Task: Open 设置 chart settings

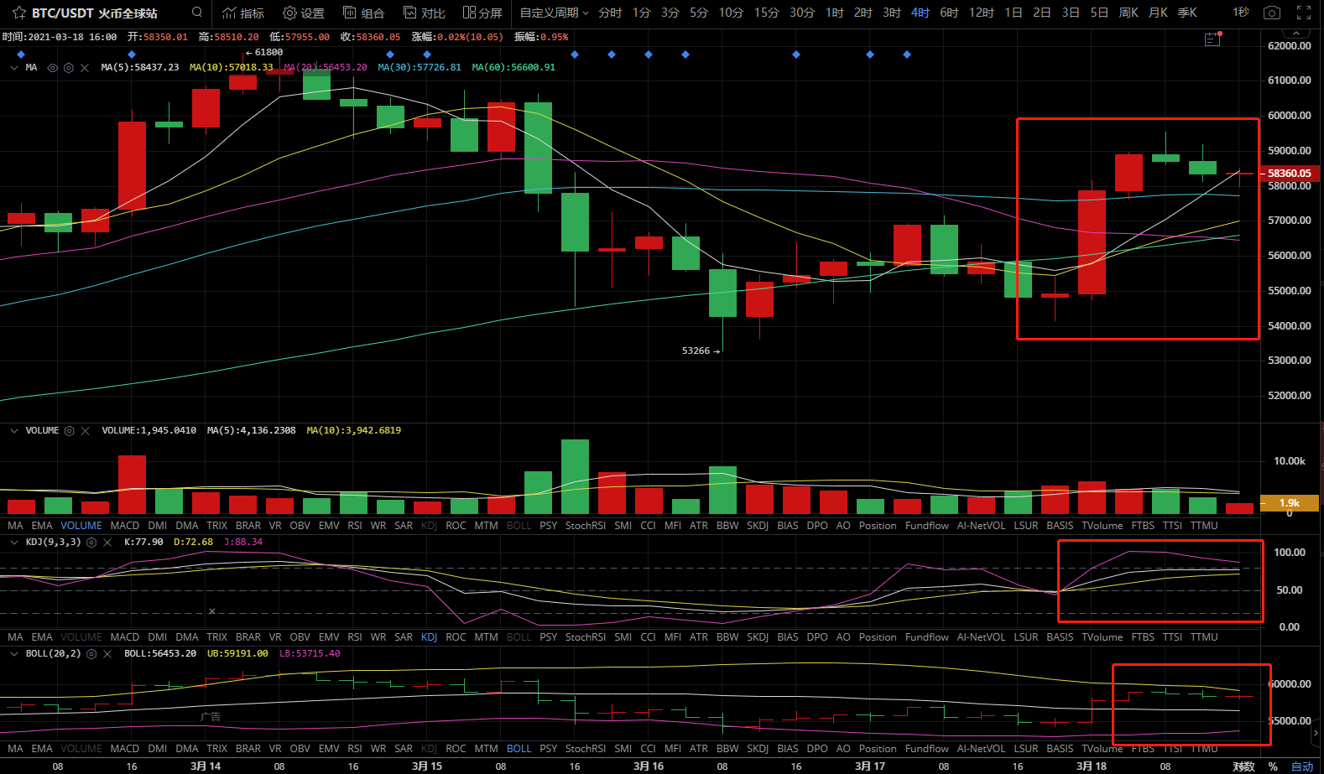Action: (304, 13)
